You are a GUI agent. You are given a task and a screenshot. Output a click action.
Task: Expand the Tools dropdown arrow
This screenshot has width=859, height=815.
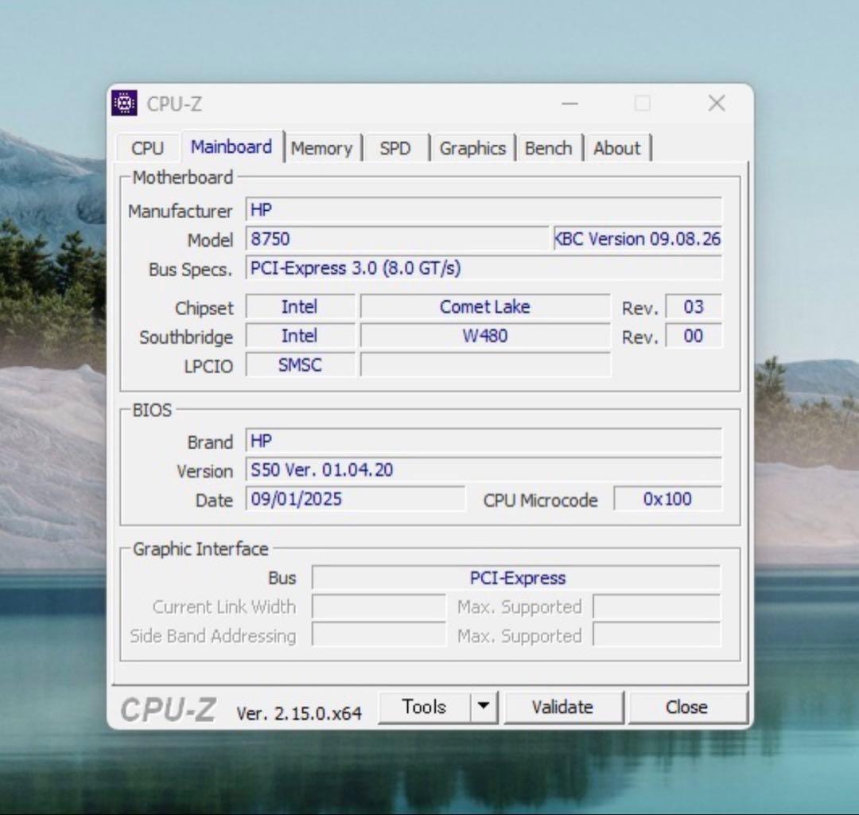point(483,707)
